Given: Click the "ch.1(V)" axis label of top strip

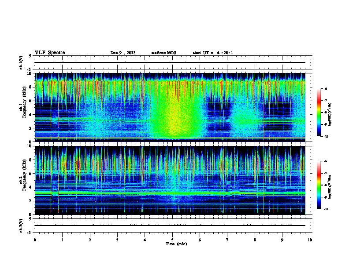Looking at the screenshot, I should tap(21, 62).
